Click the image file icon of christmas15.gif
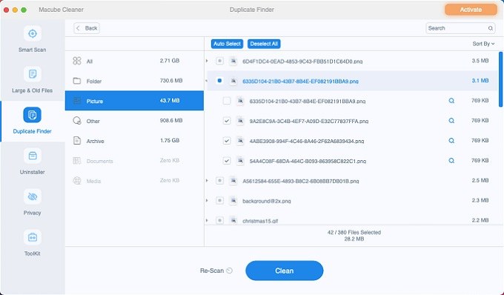This screenshot has width=504, height=295. pos(233,220)
